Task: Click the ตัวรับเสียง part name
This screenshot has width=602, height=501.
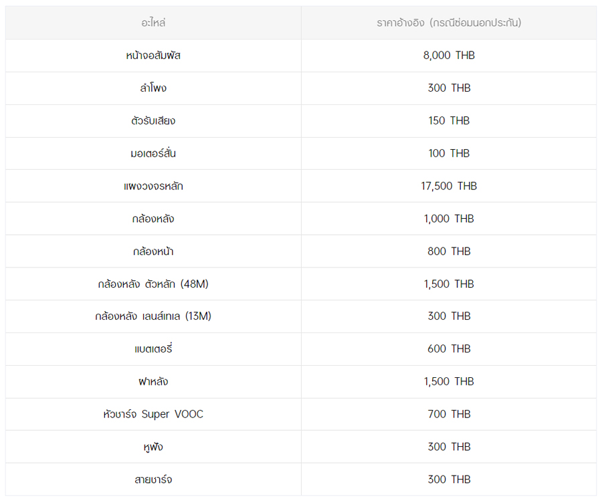Action: 153,121
